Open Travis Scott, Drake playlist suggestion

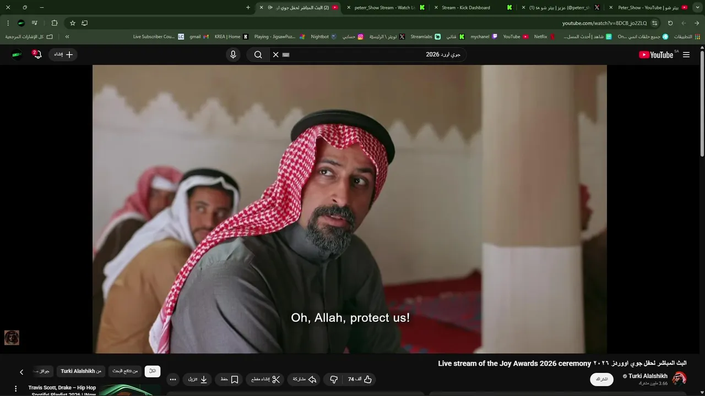point(62,391)
